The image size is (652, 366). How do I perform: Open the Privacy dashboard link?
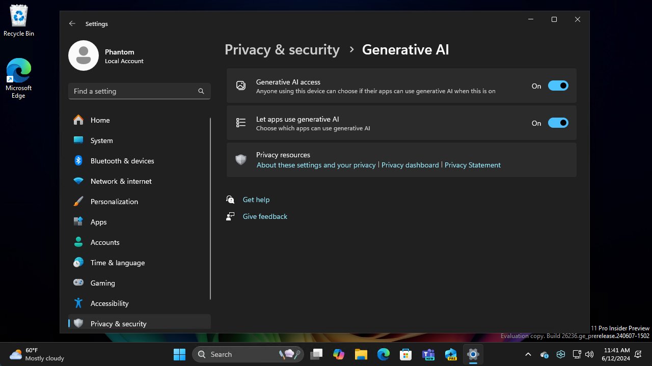410,165
